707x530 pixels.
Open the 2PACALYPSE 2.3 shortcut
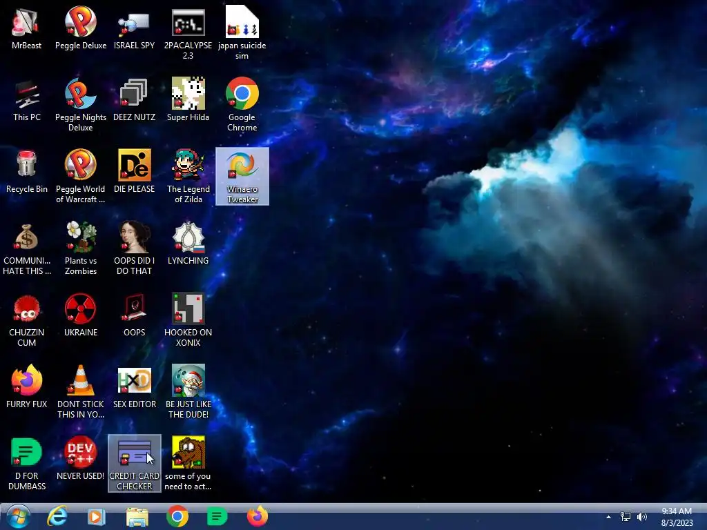188,32
